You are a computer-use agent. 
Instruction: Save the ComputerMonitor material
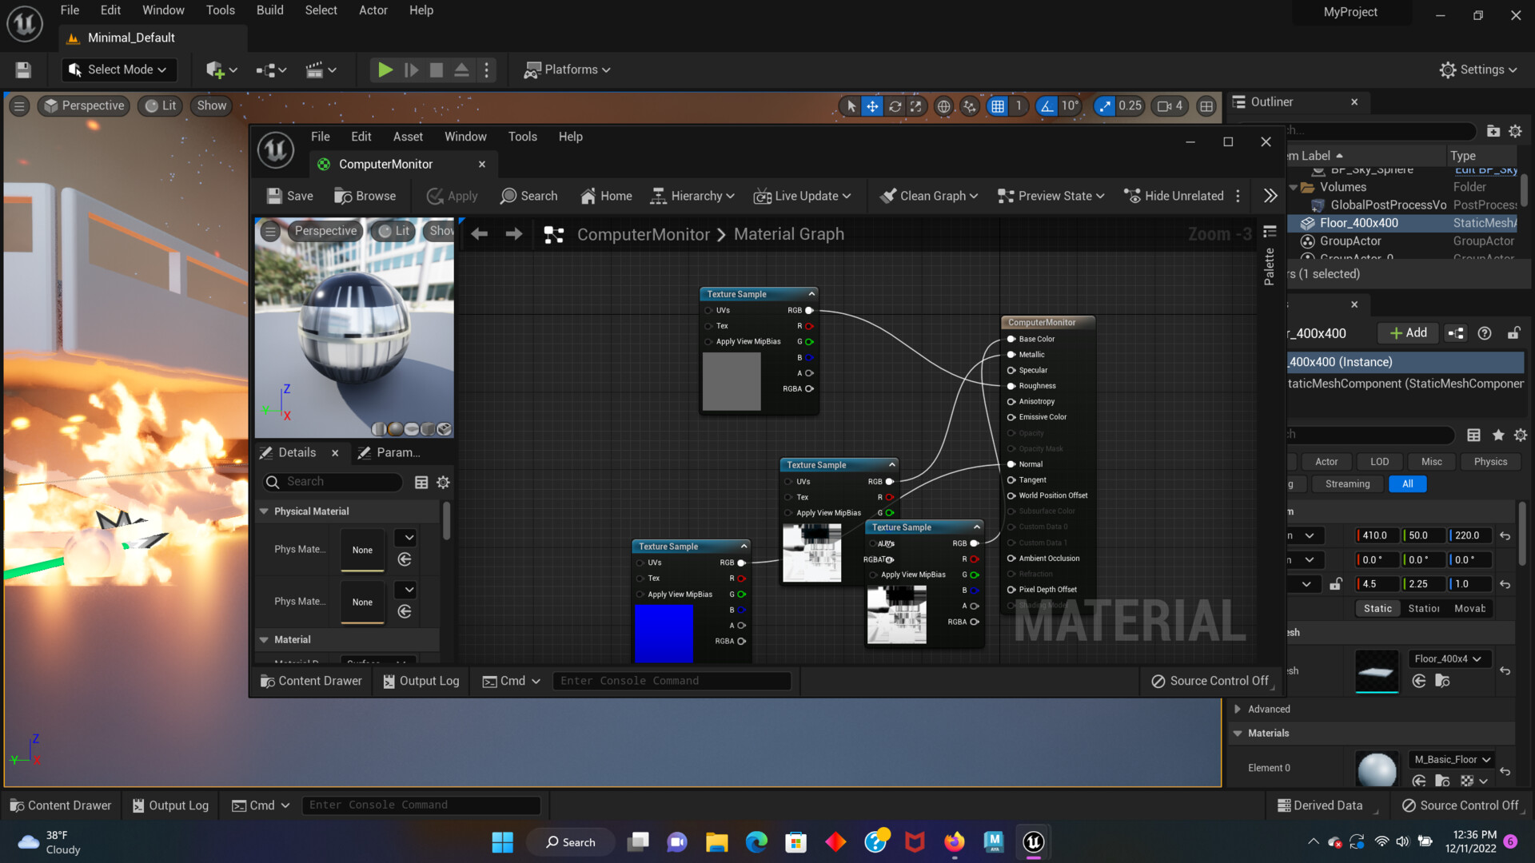(x=288, y=196)
